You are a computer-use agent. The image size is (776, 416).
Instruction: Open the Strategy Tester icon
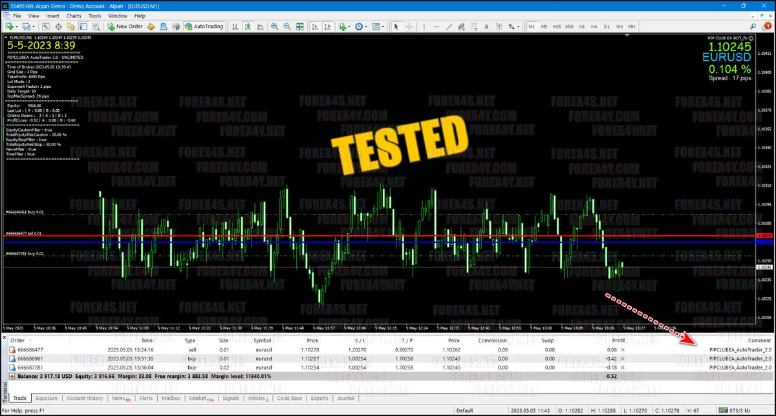[x=96, y=26]
